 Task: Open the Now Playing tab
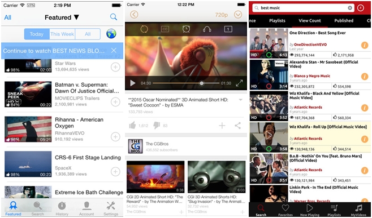coord(310,210)
